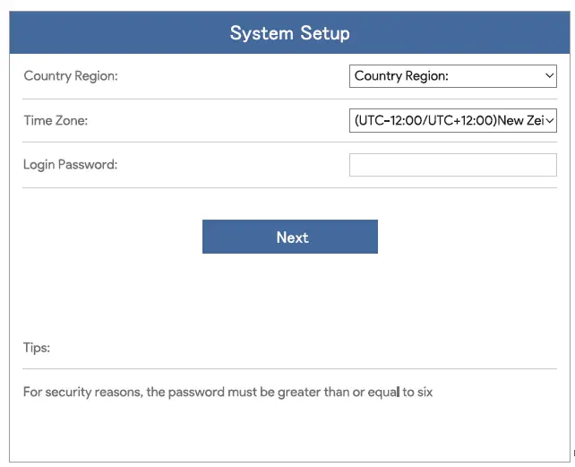The image size is (575, 467).
Task: Click the password security tip sentence
Action: pyautogui.click(x=227, y=392)
